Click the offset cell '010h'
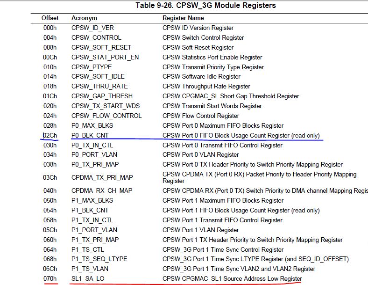 tap(50, 67)
